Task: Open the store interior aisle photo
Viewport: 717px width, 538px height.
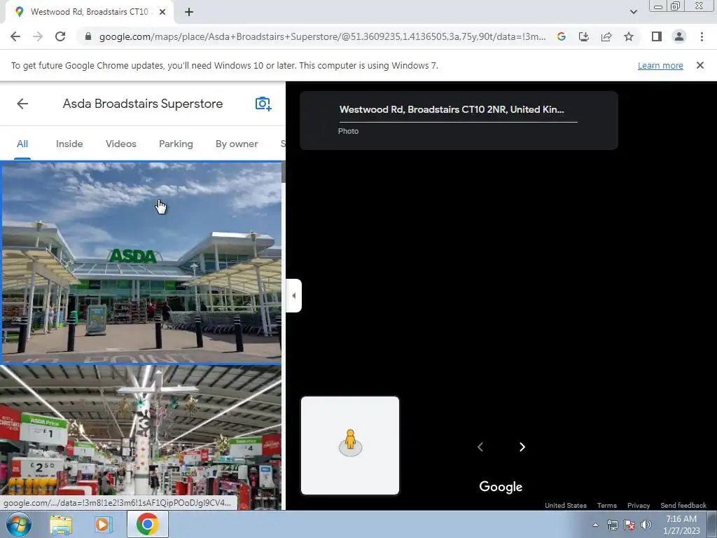Action: pos(140,437)
